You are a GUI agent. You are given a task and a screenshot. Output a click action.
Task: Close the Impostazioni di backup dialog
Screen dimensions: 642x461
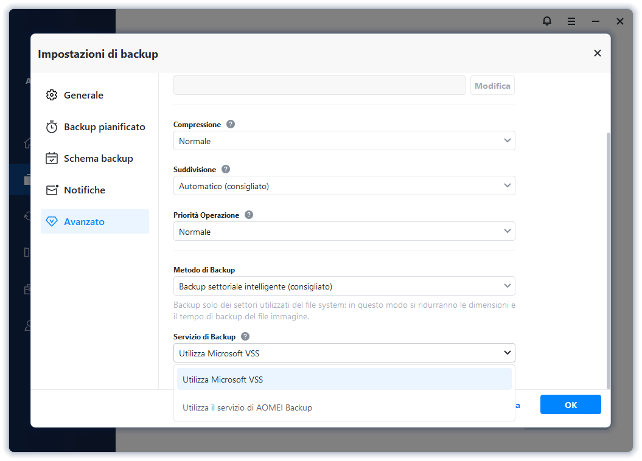pos(598,54)
